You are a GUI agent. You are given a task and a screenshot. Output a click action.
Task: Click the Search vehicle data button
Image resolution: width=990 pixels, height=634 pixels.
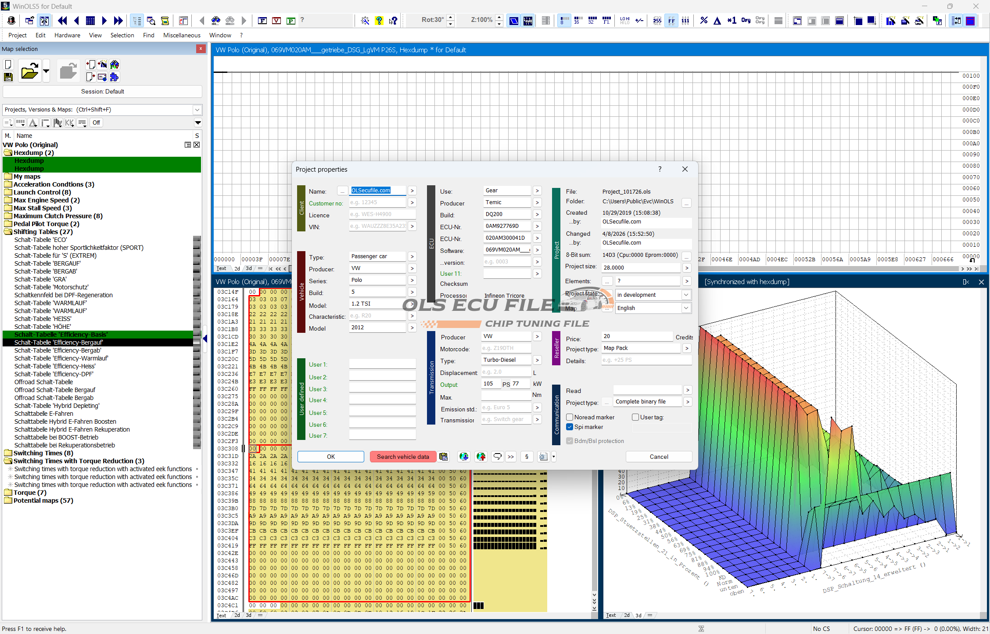(402, 457)
